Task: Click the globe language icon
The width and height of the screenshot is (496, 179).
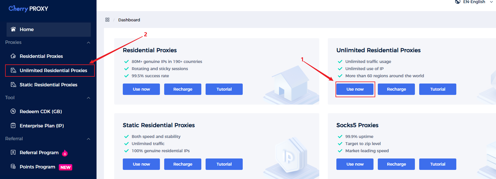Action: pyautogui.click(x=458, y=2)
